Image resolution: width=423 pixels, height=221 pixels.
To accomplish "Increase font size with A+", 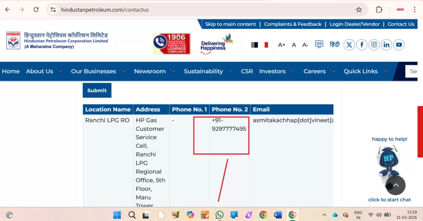I will 281,45.
